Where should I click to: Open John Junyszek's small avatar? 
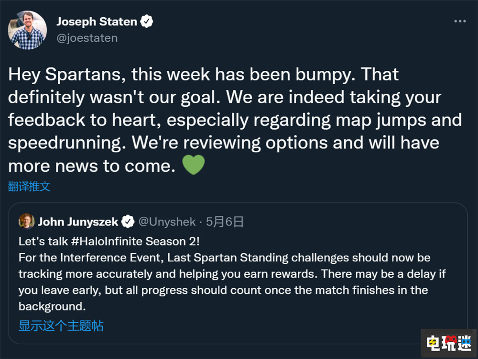(26, 221)
